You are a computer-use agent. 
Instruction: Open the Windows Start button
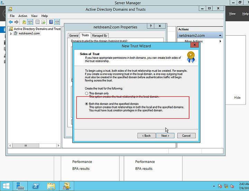pos(6,186)
